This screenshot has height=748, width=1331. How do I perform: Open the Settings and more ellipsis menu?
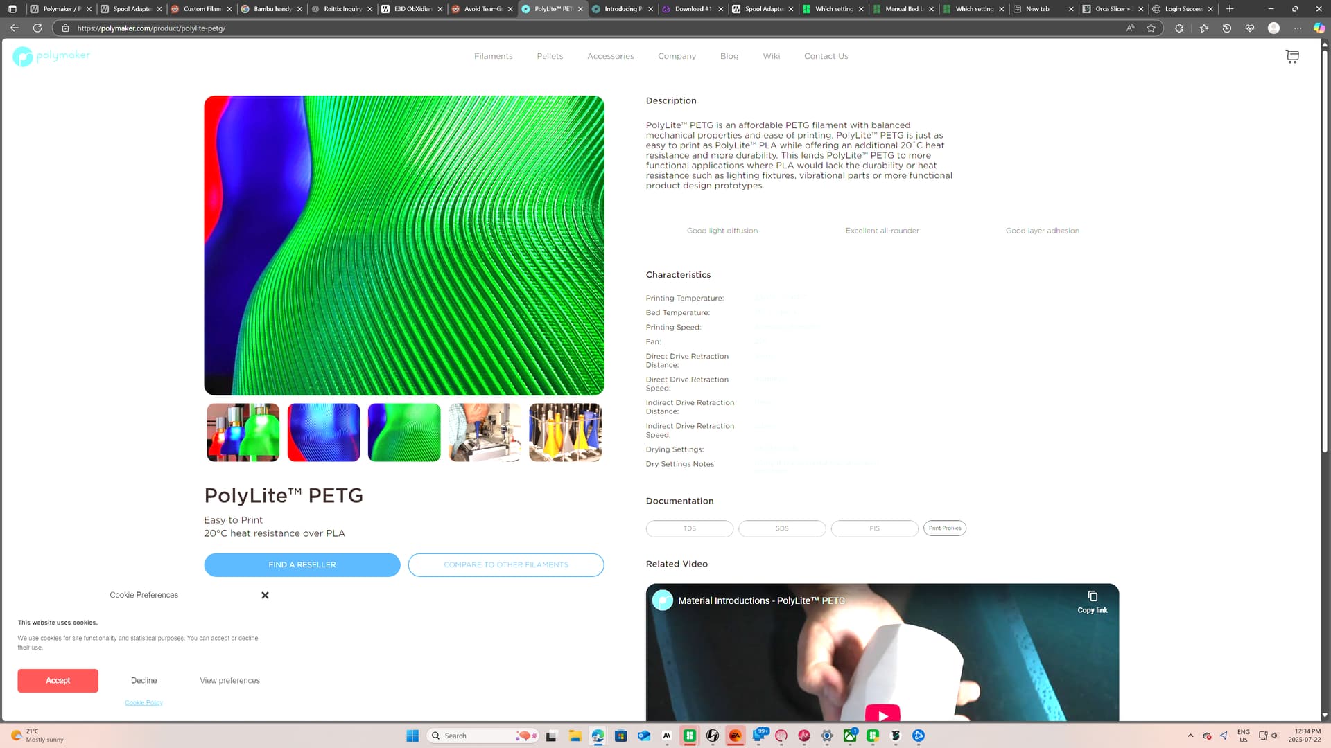(x=1298, y=28)
